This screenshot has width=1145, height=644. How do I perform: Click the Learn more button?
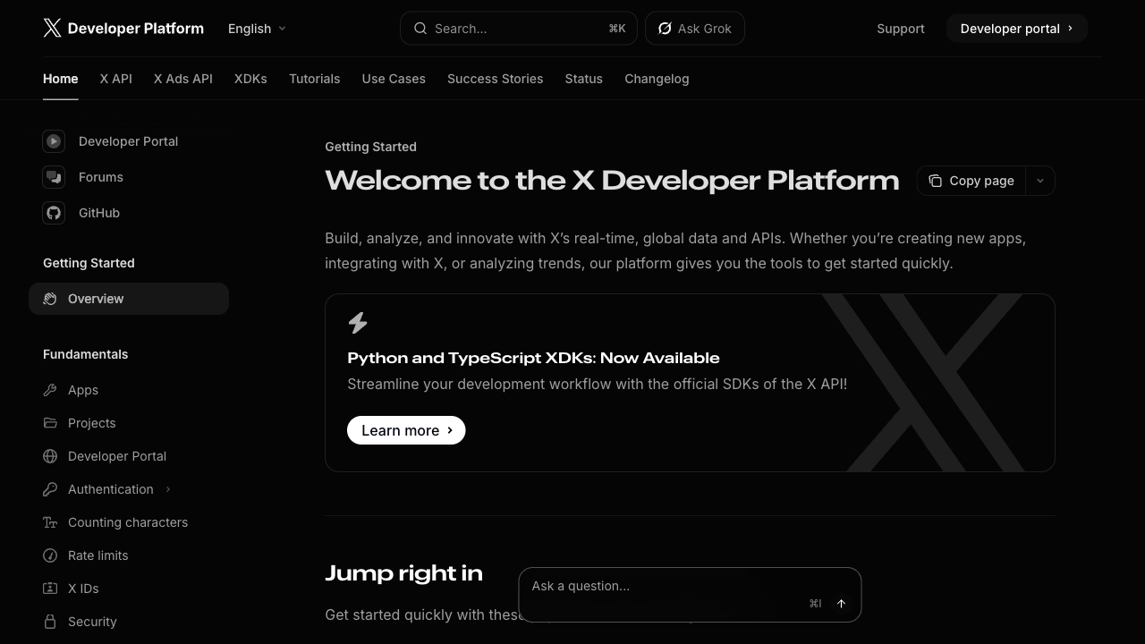(x=406, y=430)
